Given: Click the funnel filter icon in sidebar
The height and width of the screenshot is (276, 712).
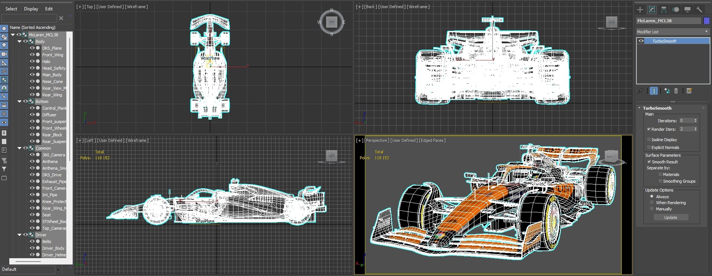Looking at the screenshot, I should tap(4, 169).
